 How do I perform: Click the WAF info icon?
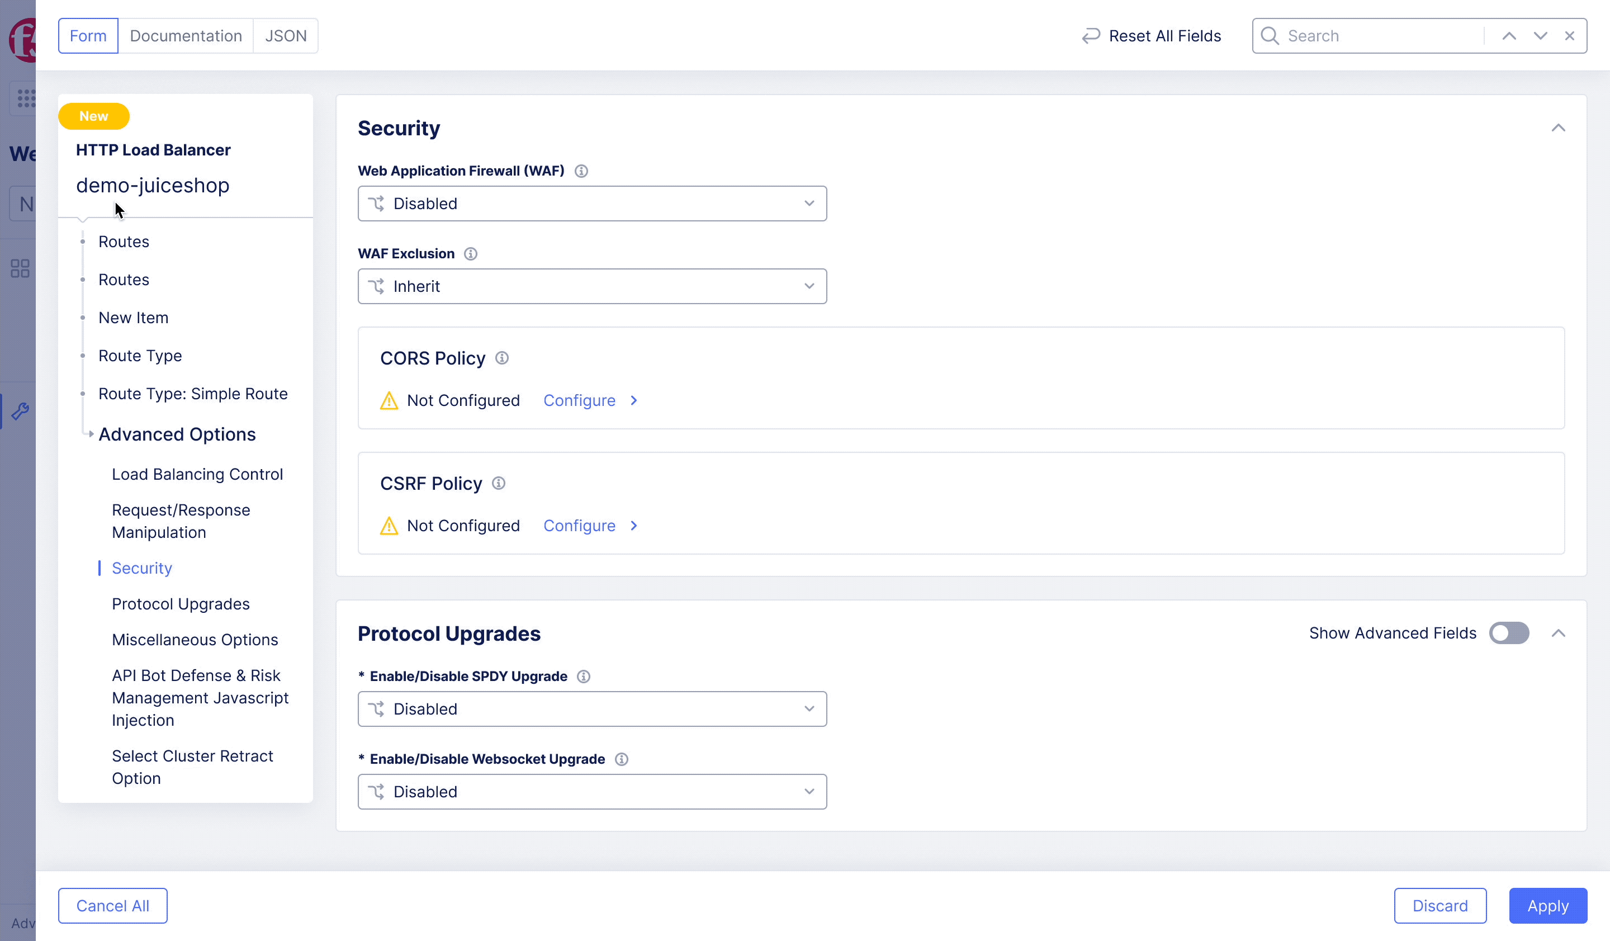point(581,171)
